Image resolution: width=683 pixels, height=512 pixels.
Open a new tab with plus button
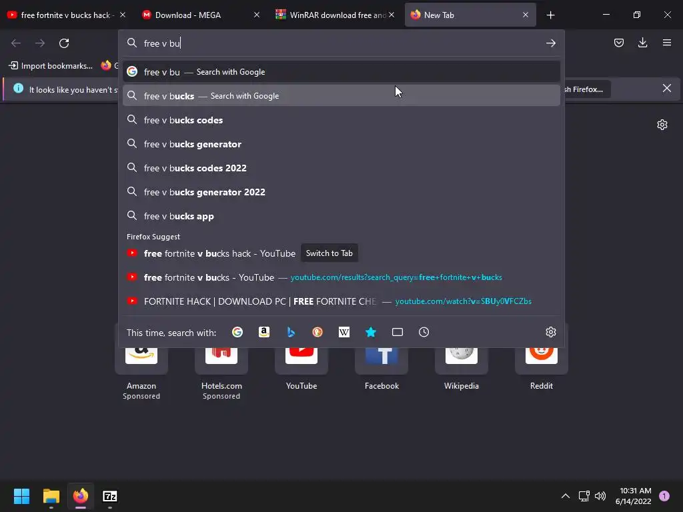click(550, 15)
